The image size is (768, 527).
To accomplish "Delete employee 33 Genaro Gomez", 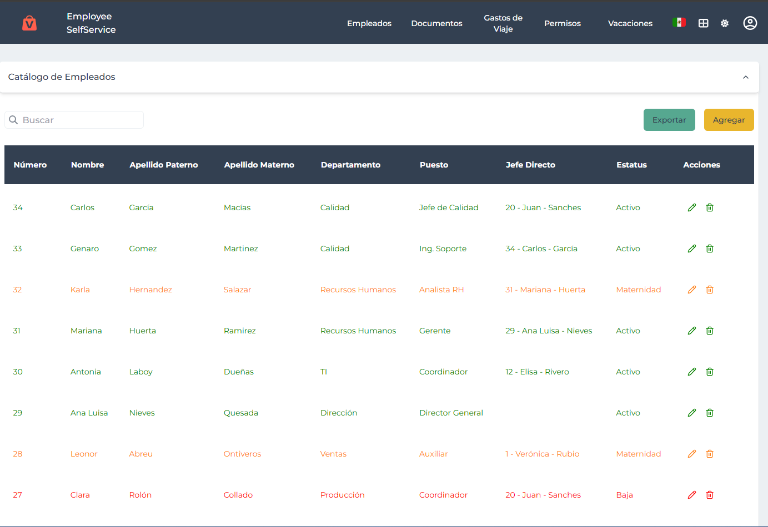I will [x=709, y=249].
